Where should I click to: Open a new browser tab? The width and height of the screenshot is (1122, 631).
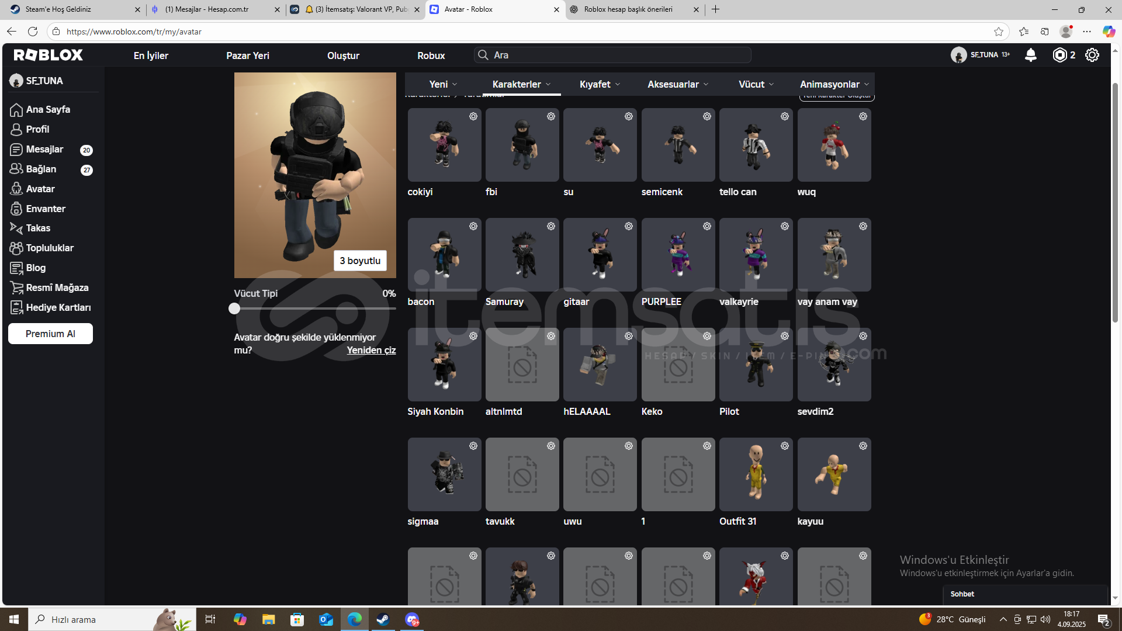pos(715,9)
